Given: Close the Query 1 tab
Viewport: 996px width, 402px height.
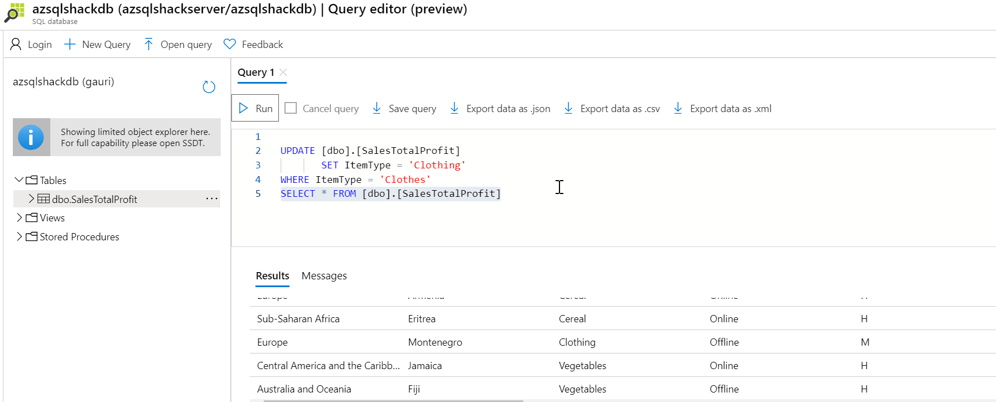Looking at the screenshot, I should pos(283,72).
